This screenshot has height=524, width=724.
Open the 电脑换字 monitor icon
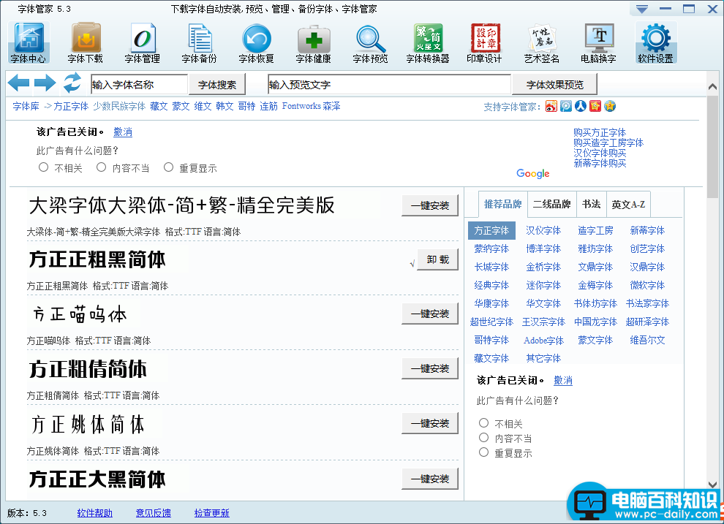click(x=598, y=43)
